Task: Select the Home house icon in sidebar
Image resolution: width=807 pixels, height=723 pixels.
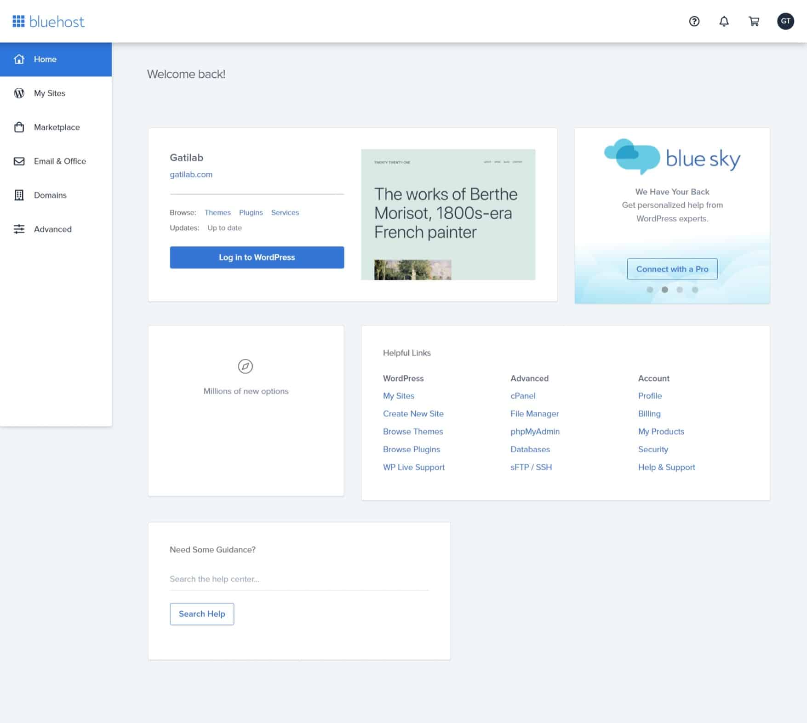Action: point(19,59)
